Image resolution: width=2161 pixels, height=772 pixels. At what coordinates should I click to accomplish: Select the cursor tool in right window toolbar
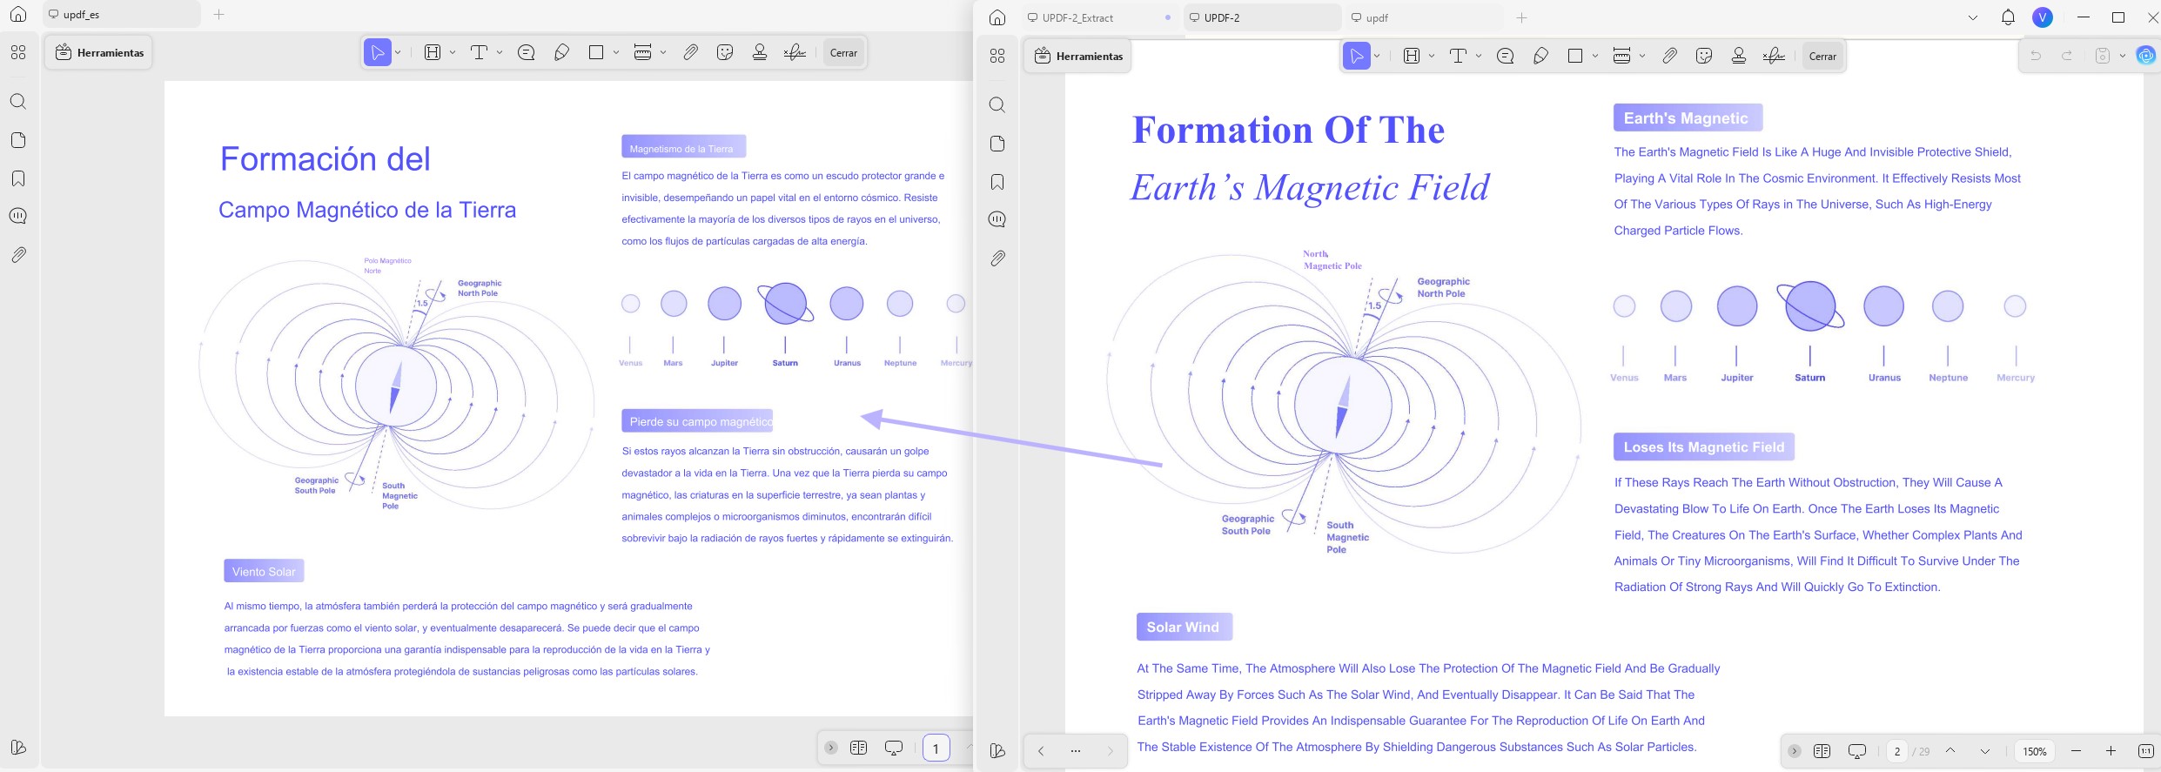tap(1356, 57)
